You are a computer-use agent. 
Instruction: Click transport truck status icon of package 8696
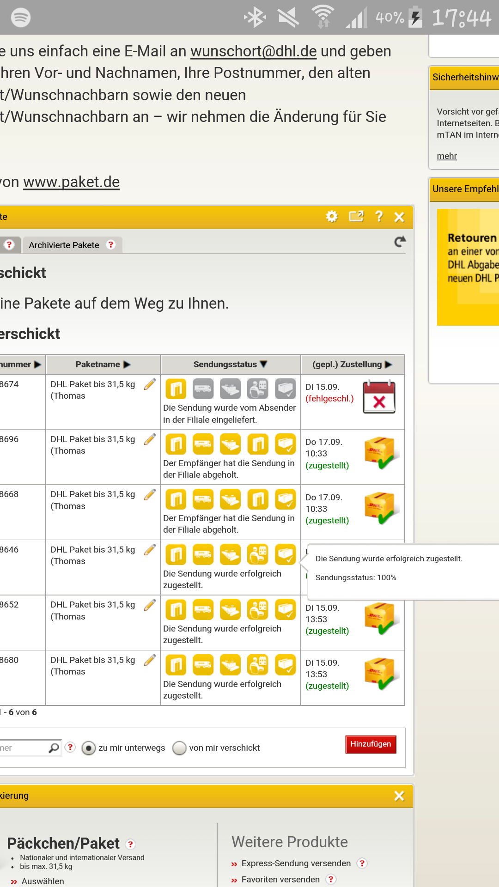pos(203,444)
